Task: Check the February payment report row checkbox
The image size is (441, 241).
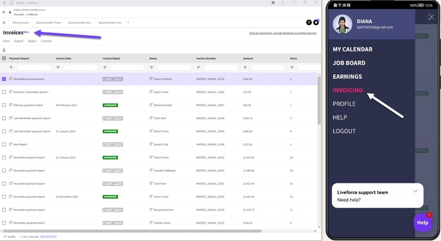Action: tap(4, 105)
